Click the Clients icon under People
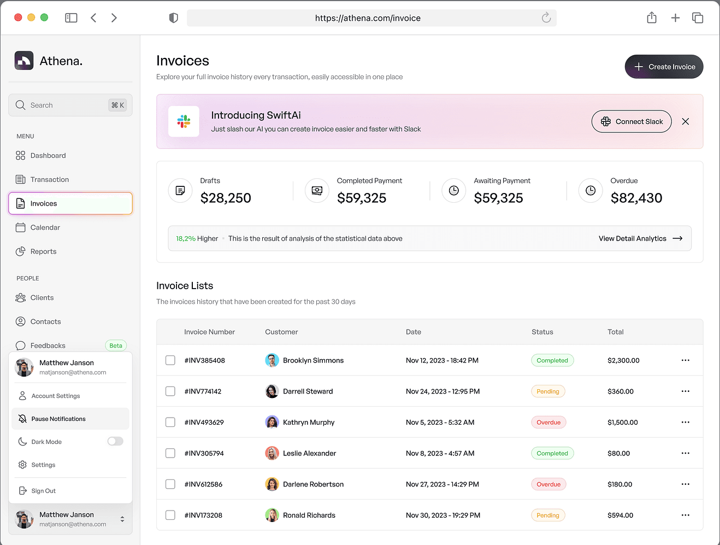The image size is (720, 545). pos(21,297)
